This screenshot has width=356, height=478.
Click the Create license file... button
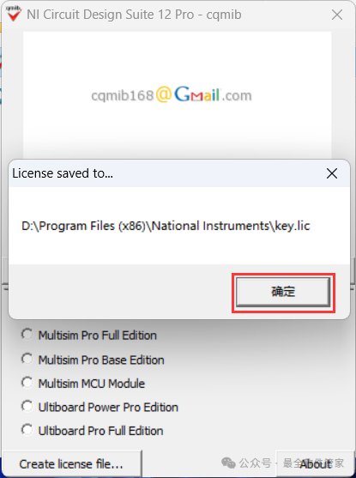[71, 463]
